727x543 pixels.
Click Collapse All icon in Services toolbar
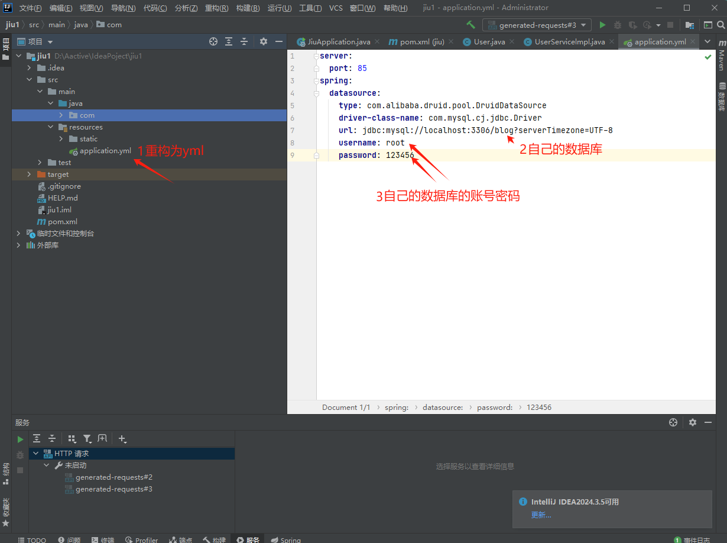click(52, 438)
